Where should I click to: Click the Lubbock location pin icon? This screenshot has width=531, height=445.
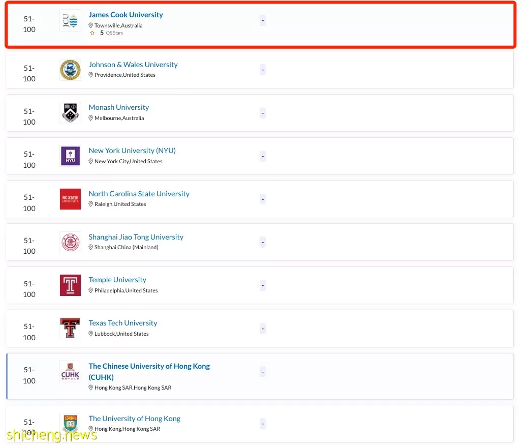[x=90, y=334]
